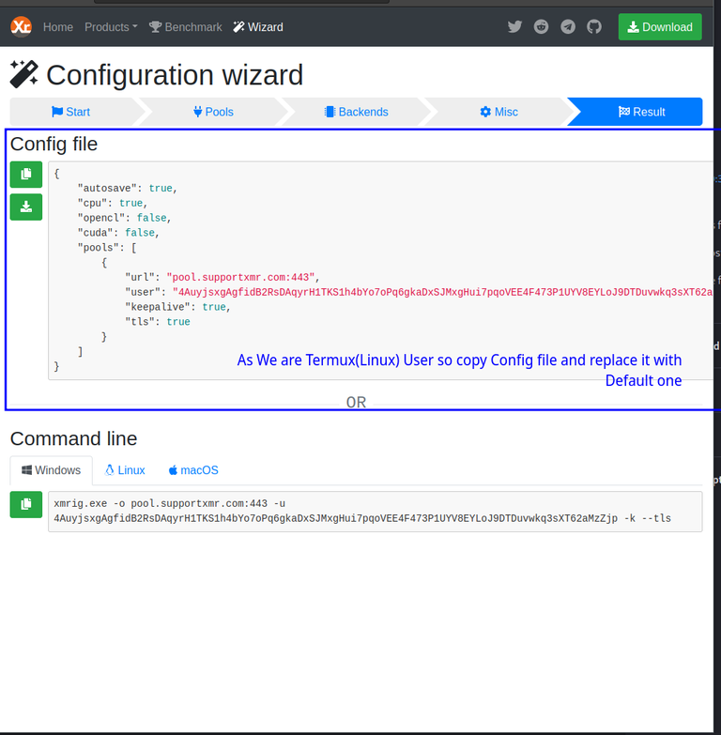This screenshot has height=735, width=721.
Task: Switch to the Backends wizard step
Action: 356,112
